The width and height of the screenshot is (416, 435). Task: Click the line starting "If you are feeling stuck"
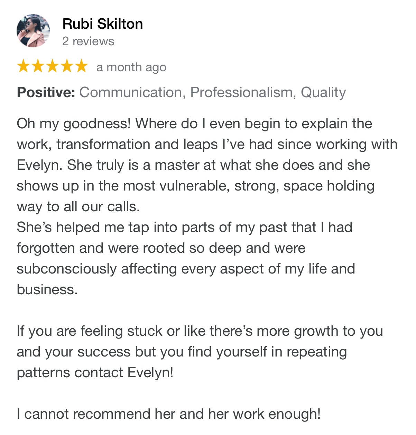click(x=200, y=331)
